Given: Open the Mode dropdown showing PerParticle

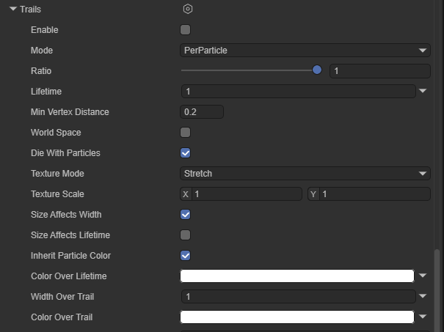Looking at the screenshot, I should (x=305, y=51).
